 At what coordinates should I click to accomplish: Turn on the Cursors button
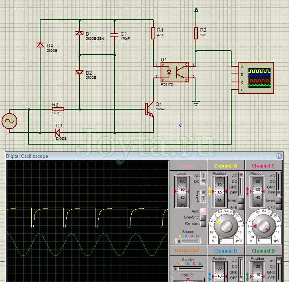[203, 224]
